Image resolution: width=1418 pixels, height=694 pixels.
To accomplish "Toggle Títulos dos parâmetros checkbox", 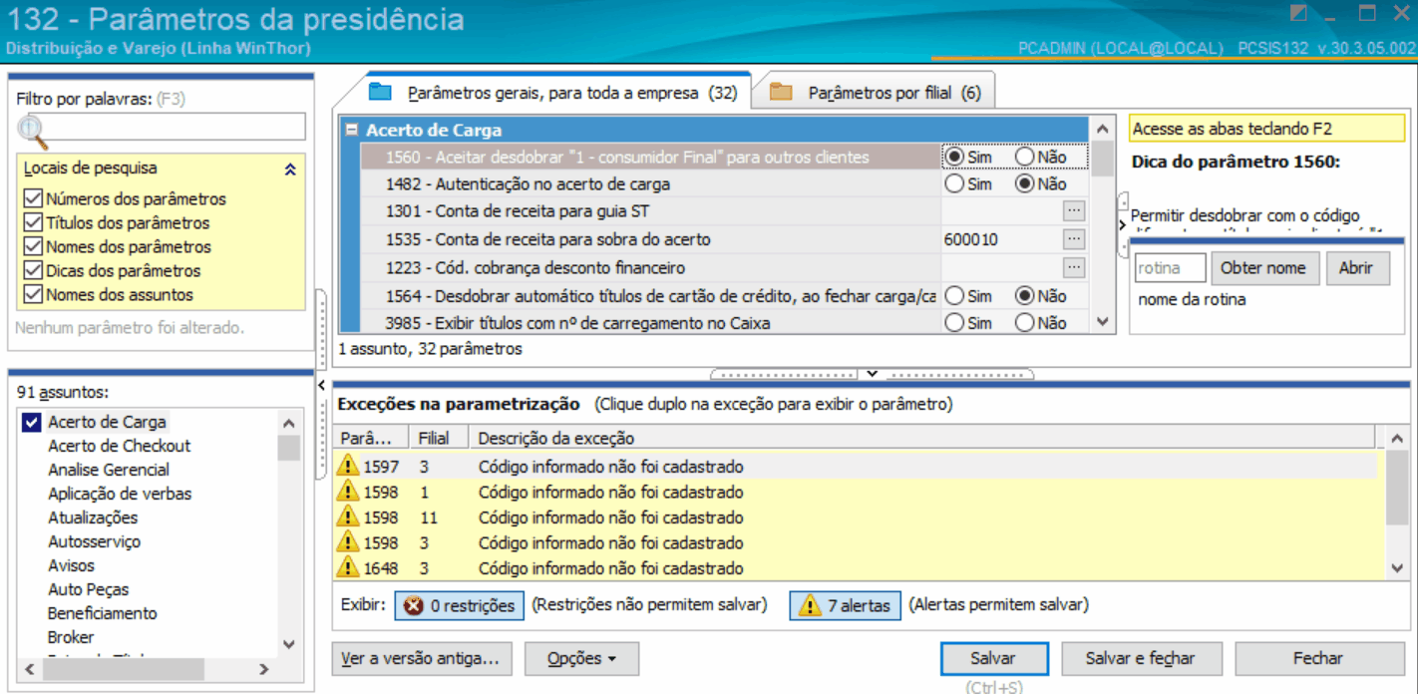I will (x=32, y=222).
